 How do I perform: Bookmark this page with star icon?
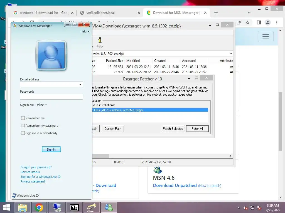point(247,22)
